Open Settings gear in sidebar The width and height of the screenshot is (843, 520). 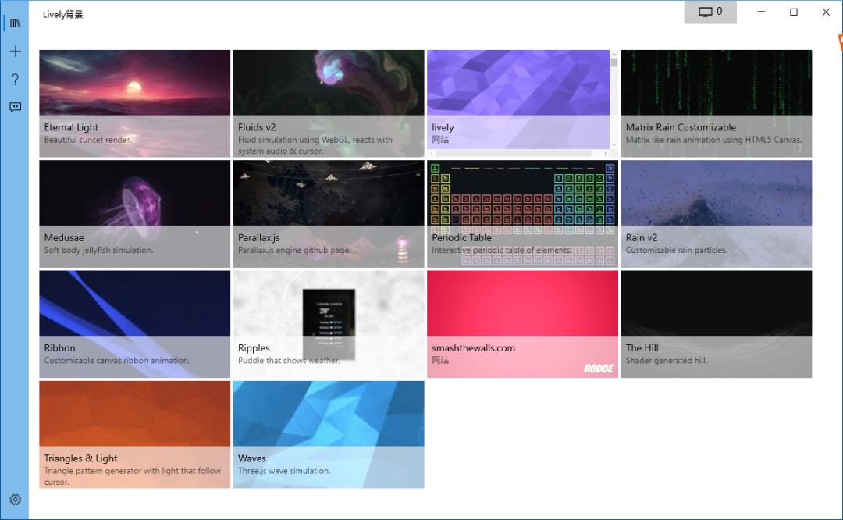[15, 500]
